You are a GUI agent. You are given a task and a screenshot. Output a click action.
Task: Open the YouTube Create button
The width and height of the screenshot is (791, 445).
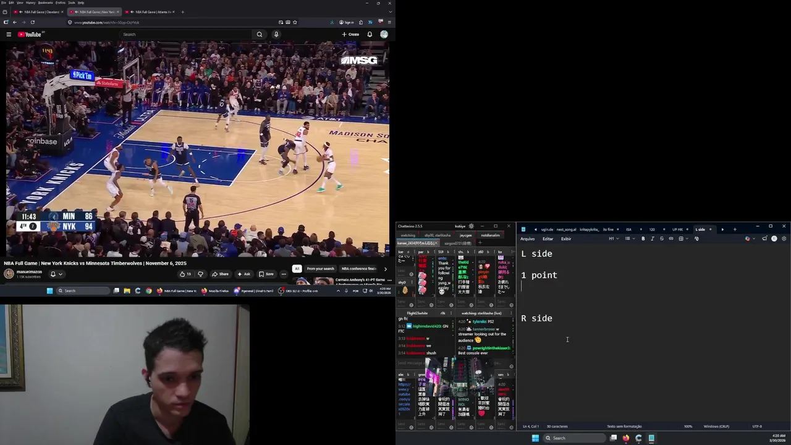point(350,35)
